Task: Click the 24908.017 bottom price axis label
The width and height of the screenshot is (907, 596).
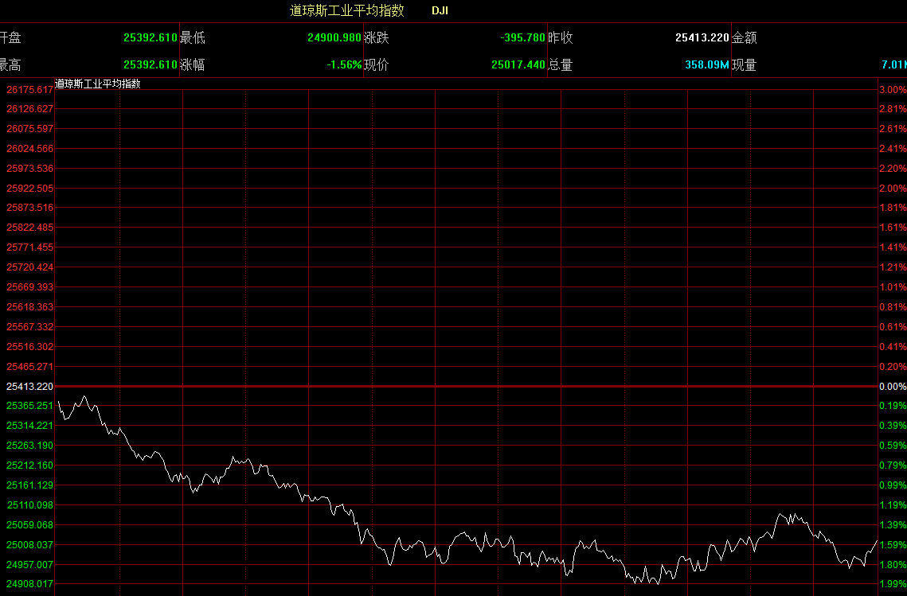Action: 29,583
